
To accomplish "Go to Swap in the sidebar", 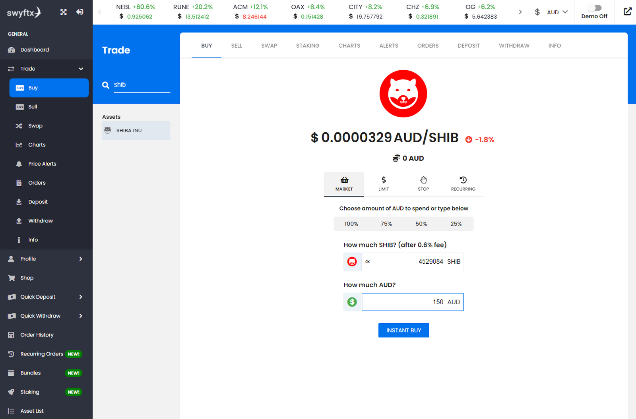I will pos(49,126).
